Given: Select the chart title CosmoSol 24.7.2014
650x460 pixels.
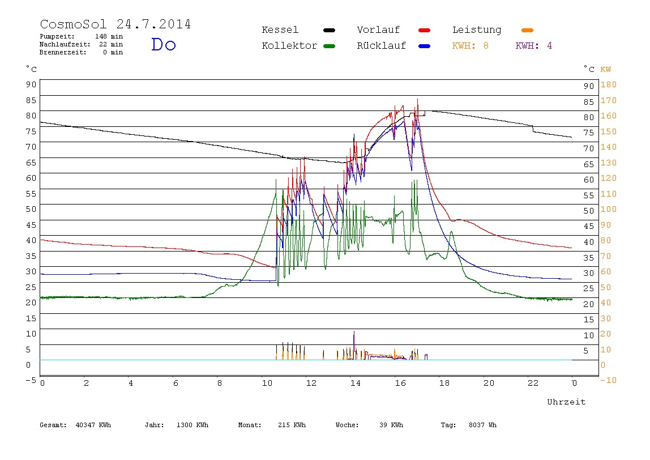Looking at the screenshot, I should [116, 24].
